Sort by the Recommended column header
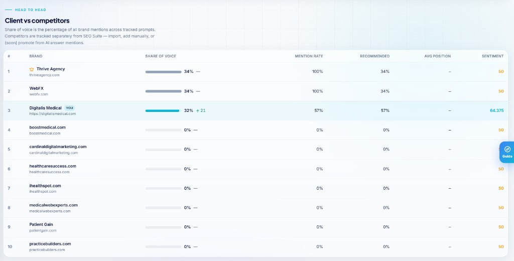Screen dimensions: 514x261 (x=374, y=56)
